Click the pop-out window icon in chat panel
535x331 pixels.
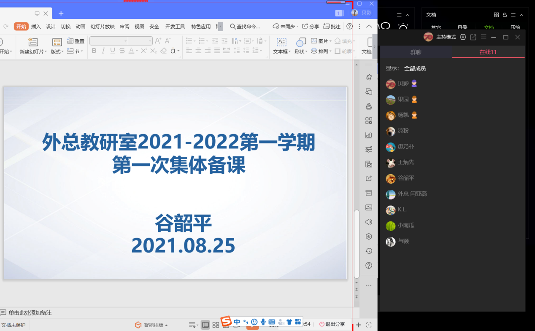point(473,37)
